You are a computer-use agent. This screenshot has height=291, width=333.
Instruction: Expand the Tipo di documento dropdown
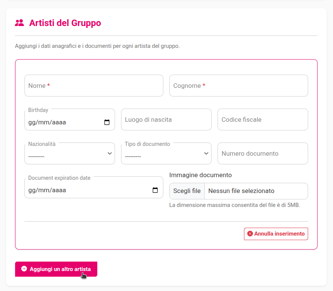(166, 153)
